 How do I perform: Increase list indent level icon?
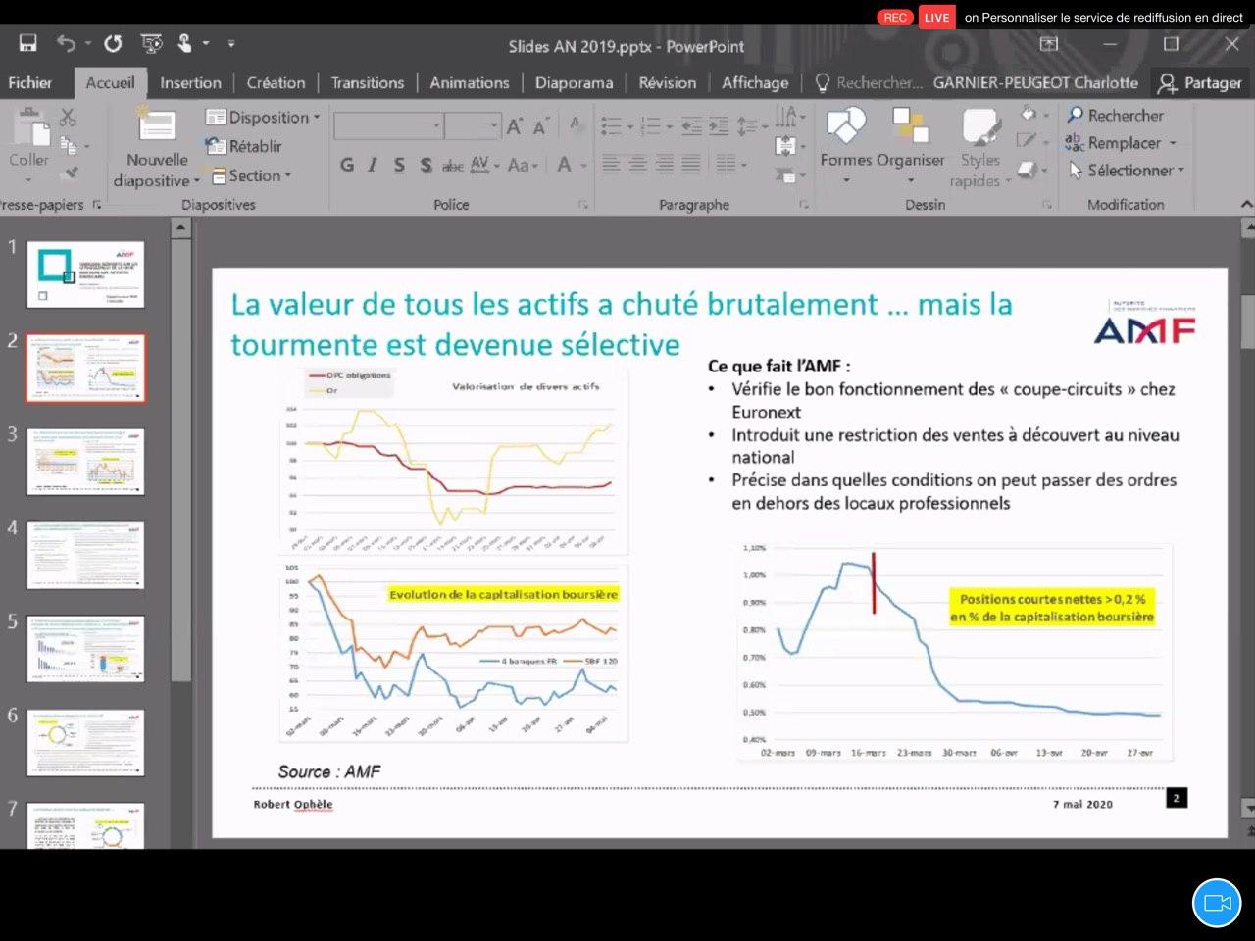(719, 125)
